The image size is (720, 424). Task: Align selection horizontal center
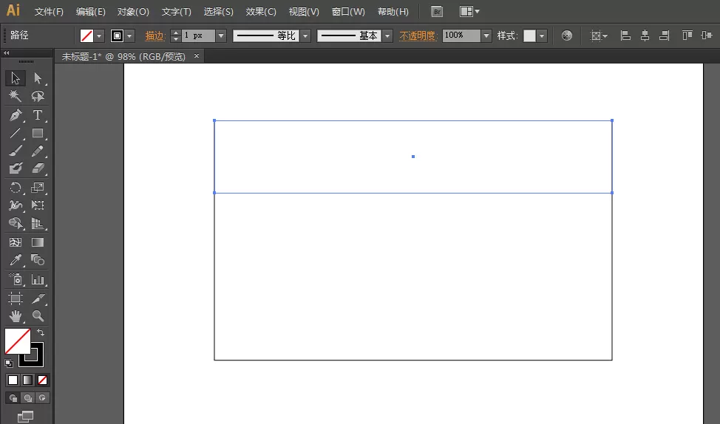point(645,35)
